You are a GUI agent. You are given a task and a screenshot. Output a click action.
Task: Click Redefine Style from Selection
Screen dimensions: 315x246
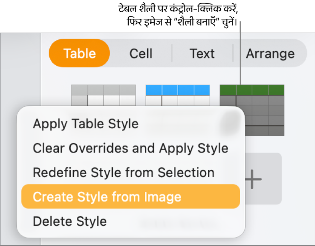123,173
